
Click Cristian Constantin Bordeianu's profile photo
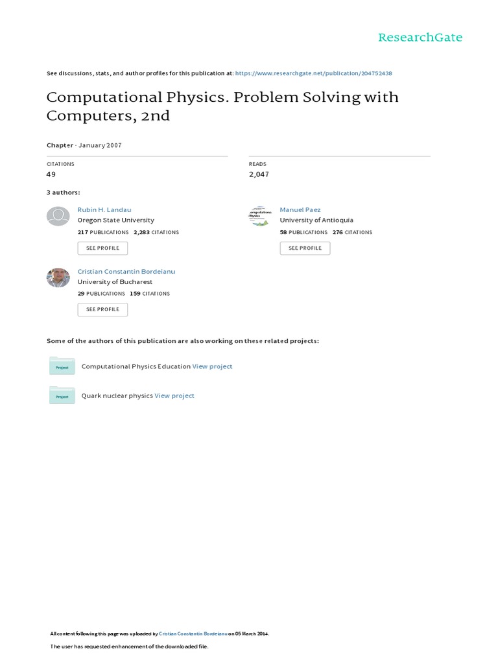click(x=58, y=278)
